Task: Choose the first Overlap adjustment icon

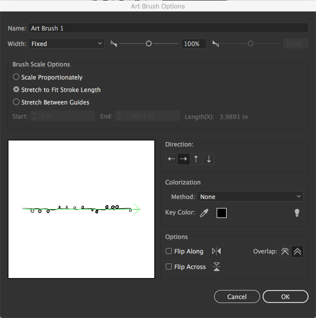Action: (285, 251)
